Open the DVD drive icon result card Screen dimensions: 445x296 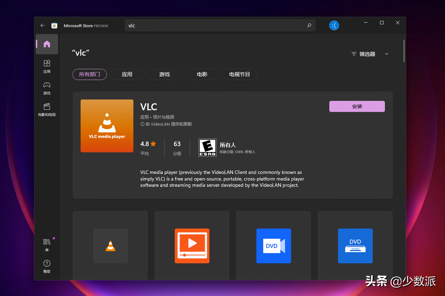pos(355,245)
